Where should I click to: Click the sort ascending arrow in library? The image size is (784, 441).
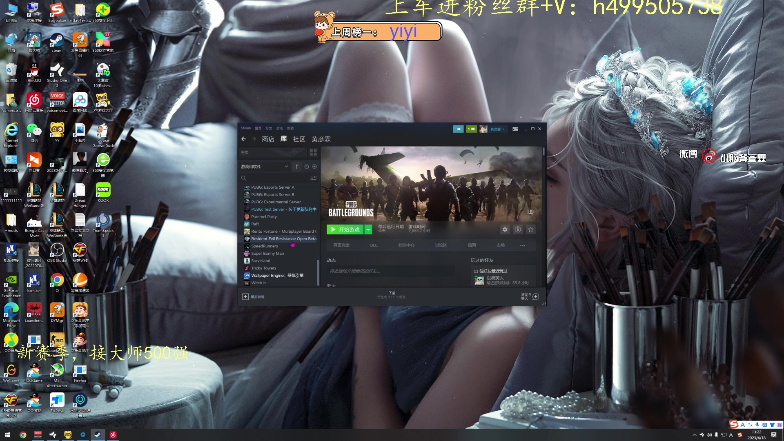point(297,167)
